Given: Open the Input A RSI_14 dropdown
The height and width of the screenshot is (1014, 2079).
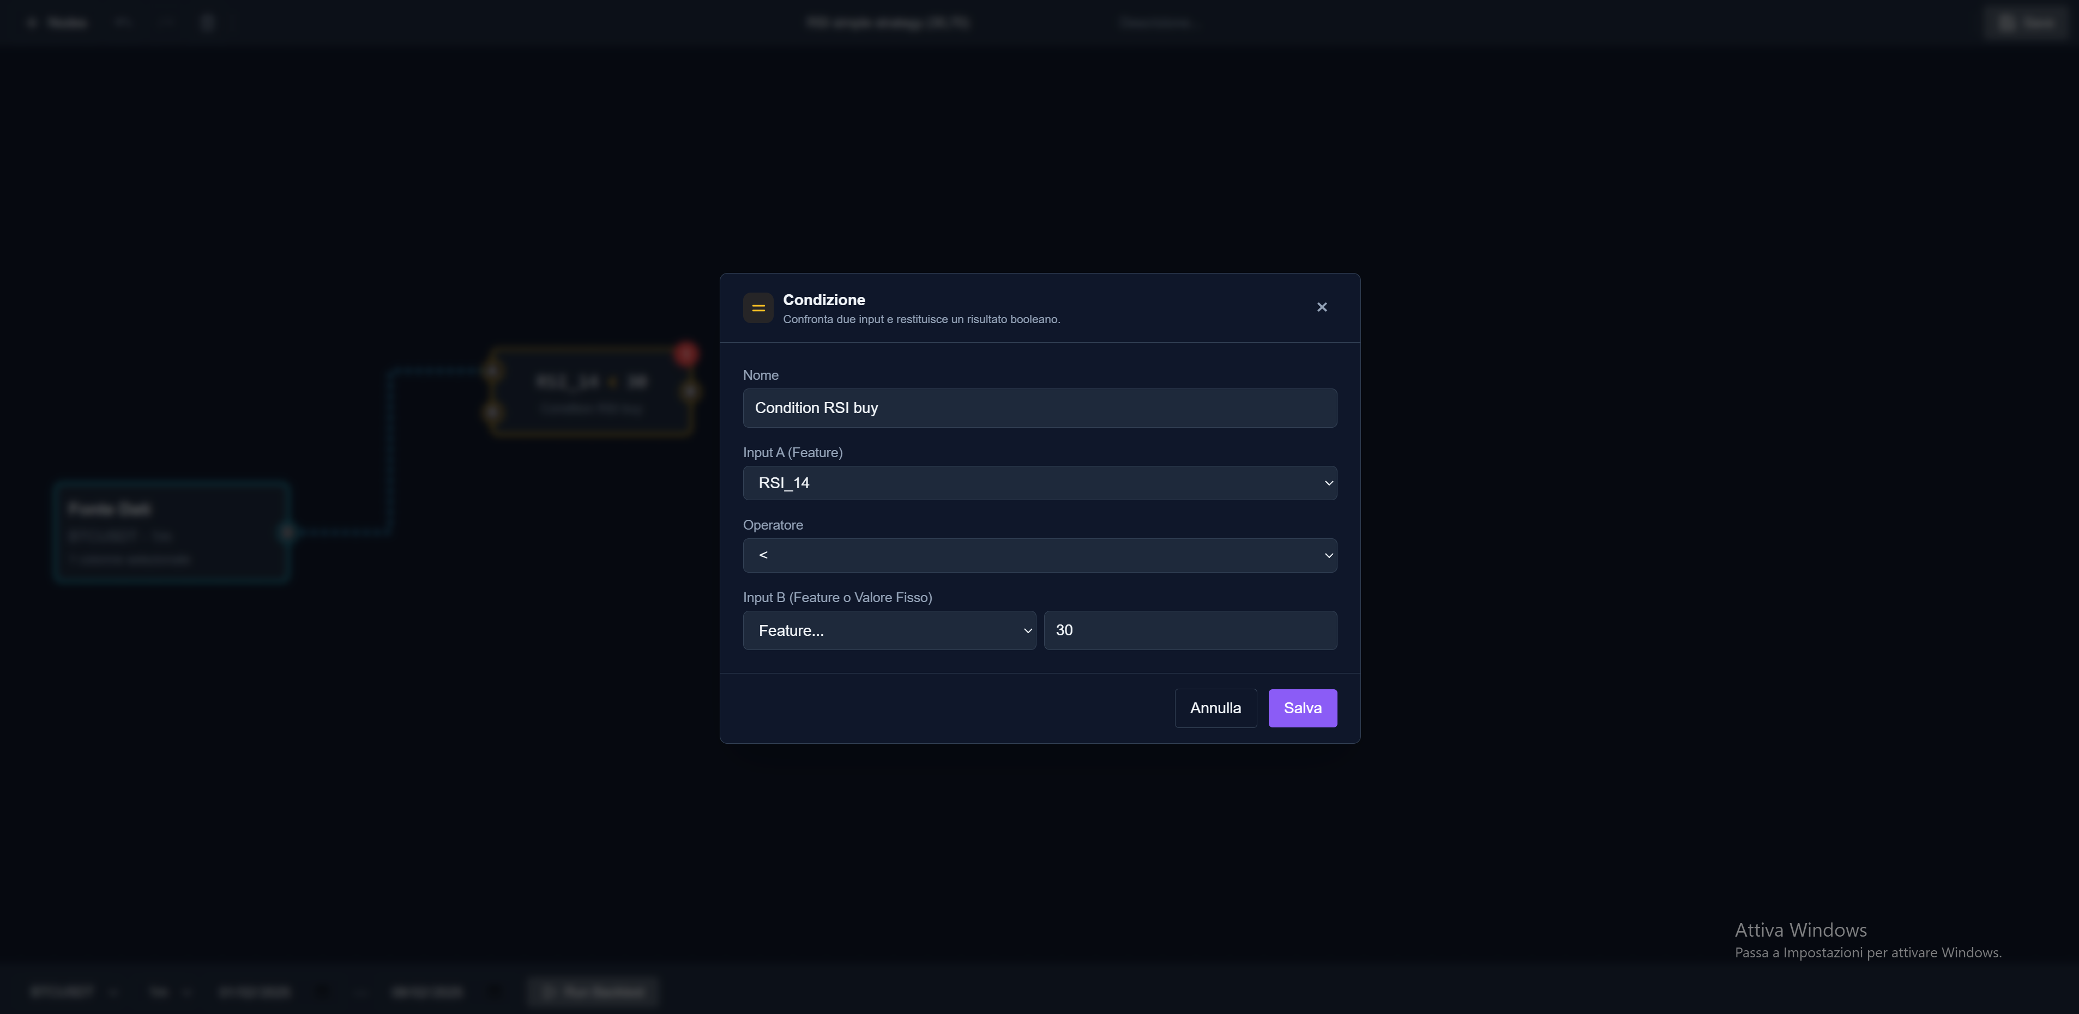Looking at the screenshot, I should pyautogui.click(x=1039, y=483).
